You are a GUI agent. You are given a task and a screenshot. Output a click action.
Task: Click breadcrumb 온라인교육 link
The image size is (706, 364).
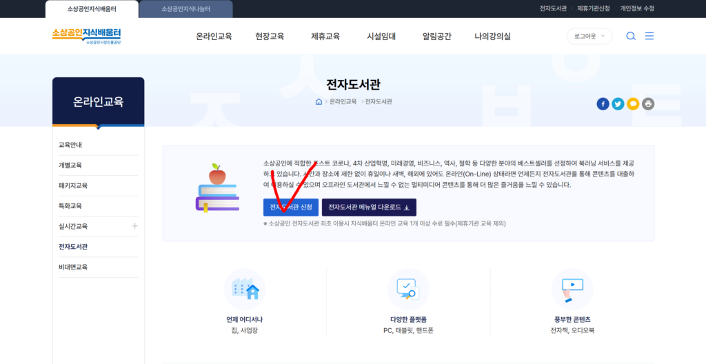click(x=343, y=102)
